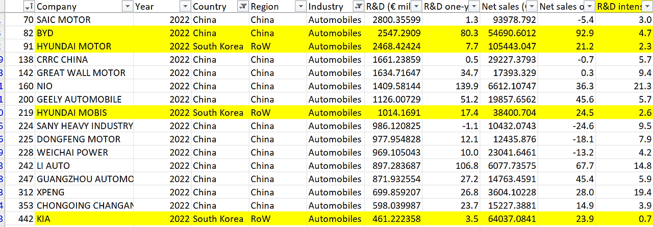
Task: Open the filtered Industry column dropdown
Action: 358,7
